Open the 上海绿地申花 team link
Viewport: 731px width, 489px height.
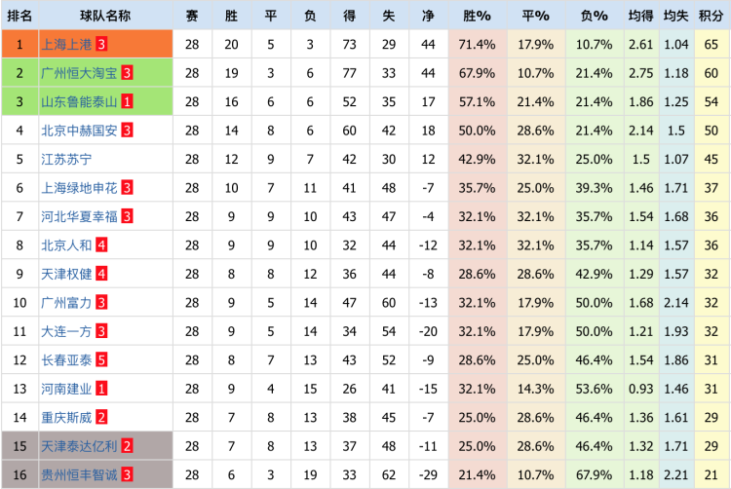pyautogui.click(x=79, y=188)
